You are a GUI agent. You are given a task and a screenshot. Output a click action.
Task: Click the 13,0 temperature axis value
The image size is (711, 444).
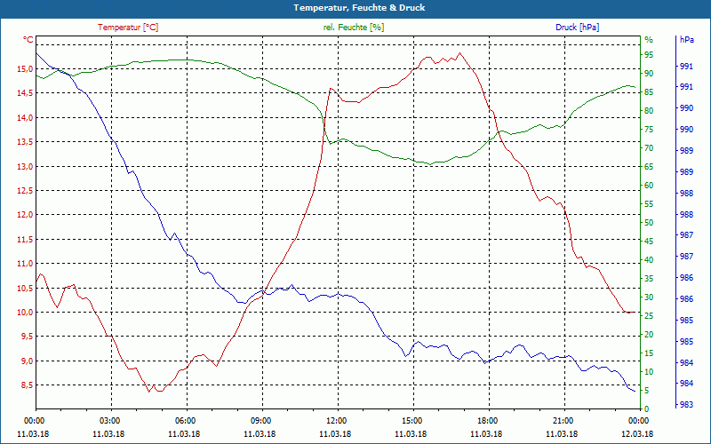pos(25,166)
